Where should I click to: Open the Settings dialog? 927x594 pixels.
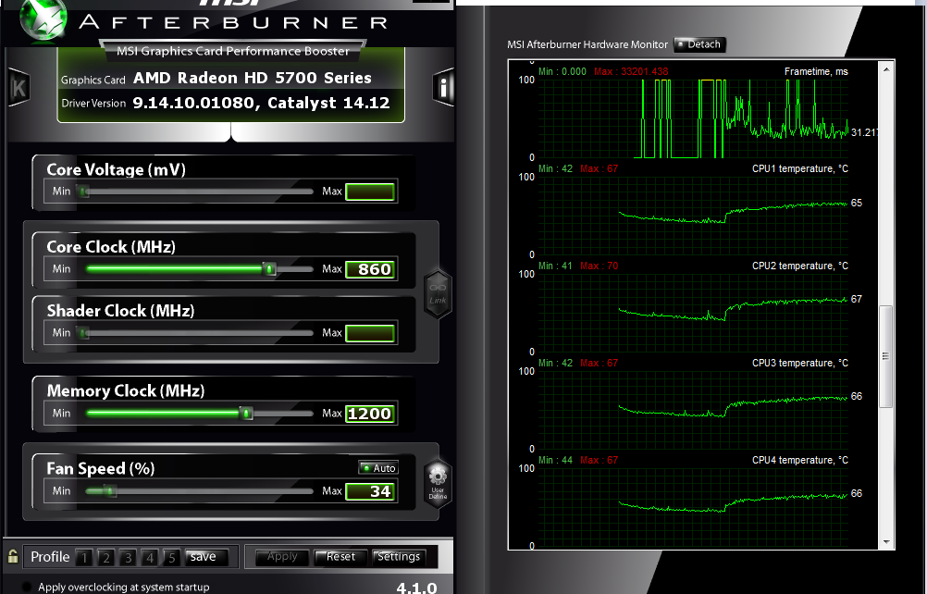[x=399, y=557]
